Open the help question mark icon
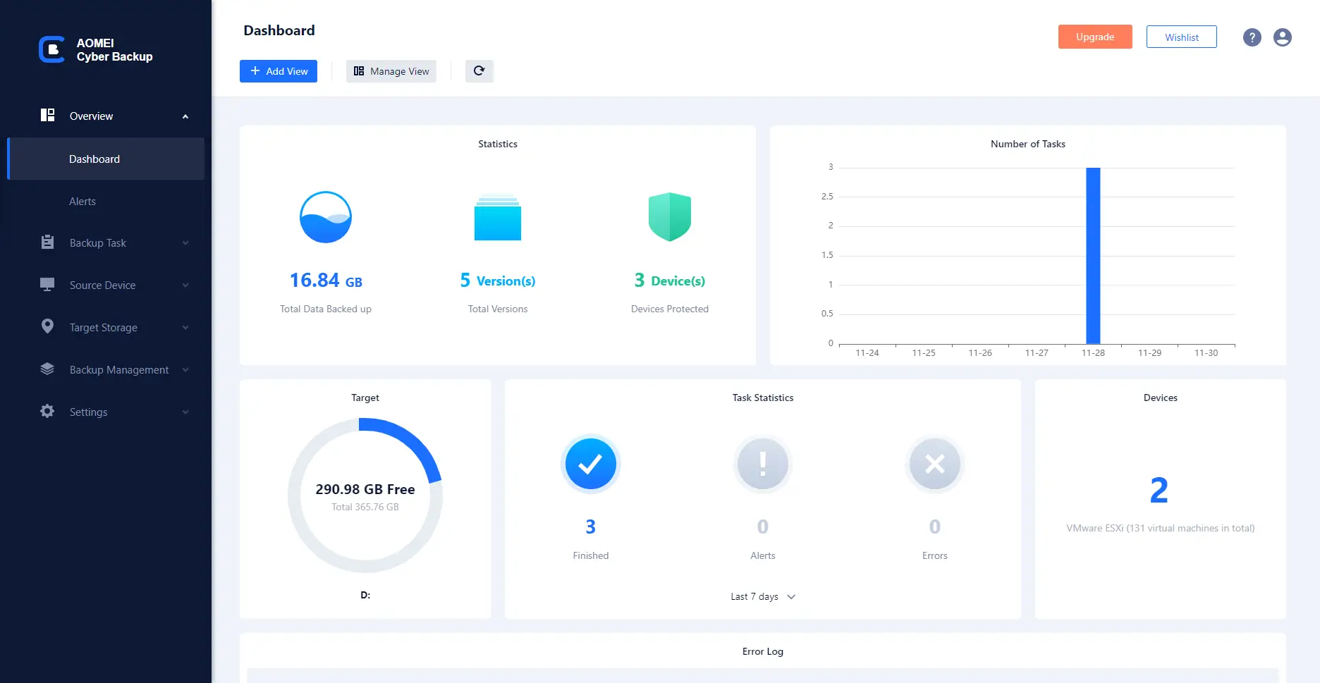 (x=1252, y=37)
